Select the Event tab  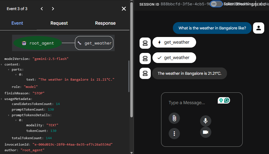[17, 23]
